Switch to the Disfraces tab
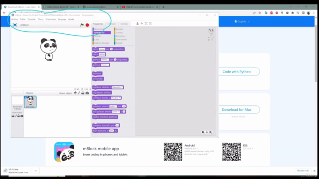 pos(112,24)
